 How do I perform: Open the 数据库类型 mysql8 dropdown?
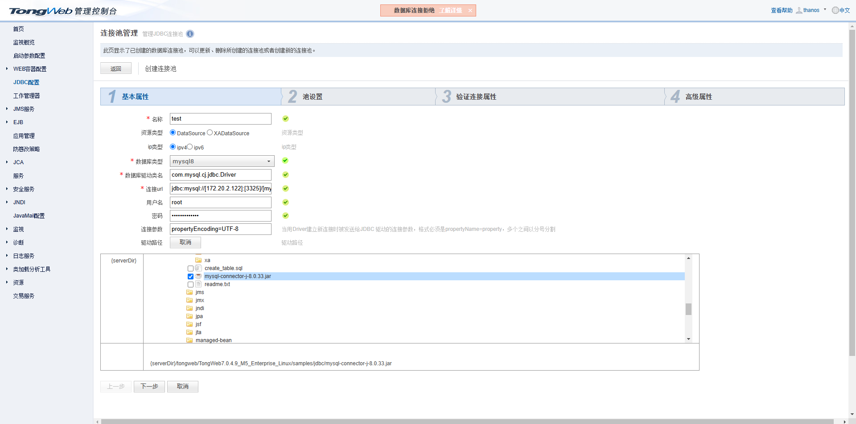click(222, 161)
